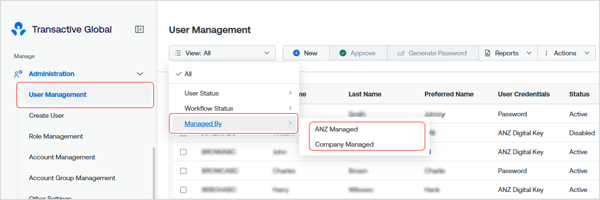The height and width of the screenshot is (200, 600).
Task: Expand the Reports dropdown arrow
Action: [x=529, y=53]
